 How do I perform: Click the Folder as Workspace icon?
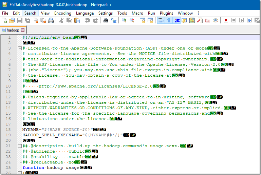[208, 20]
